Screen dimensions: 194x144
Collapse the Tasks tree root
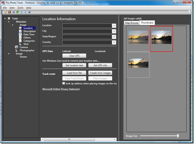5,19
